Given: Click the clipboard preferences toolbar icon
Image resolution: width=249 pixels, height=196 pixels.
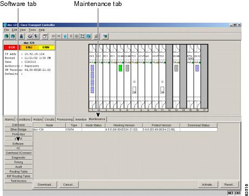Looking at the screenshot, I should point(45,36).
